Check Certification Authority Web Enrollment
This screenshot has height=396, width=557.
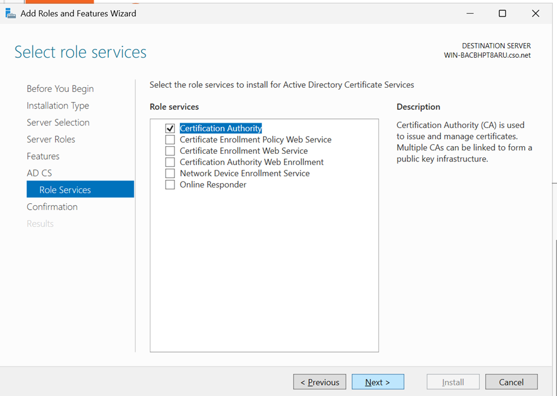point(170,162)
